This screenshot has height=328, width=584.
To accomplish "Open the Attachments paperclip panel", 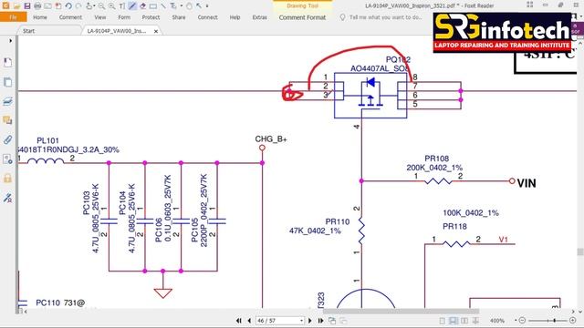I will point(7,139).
